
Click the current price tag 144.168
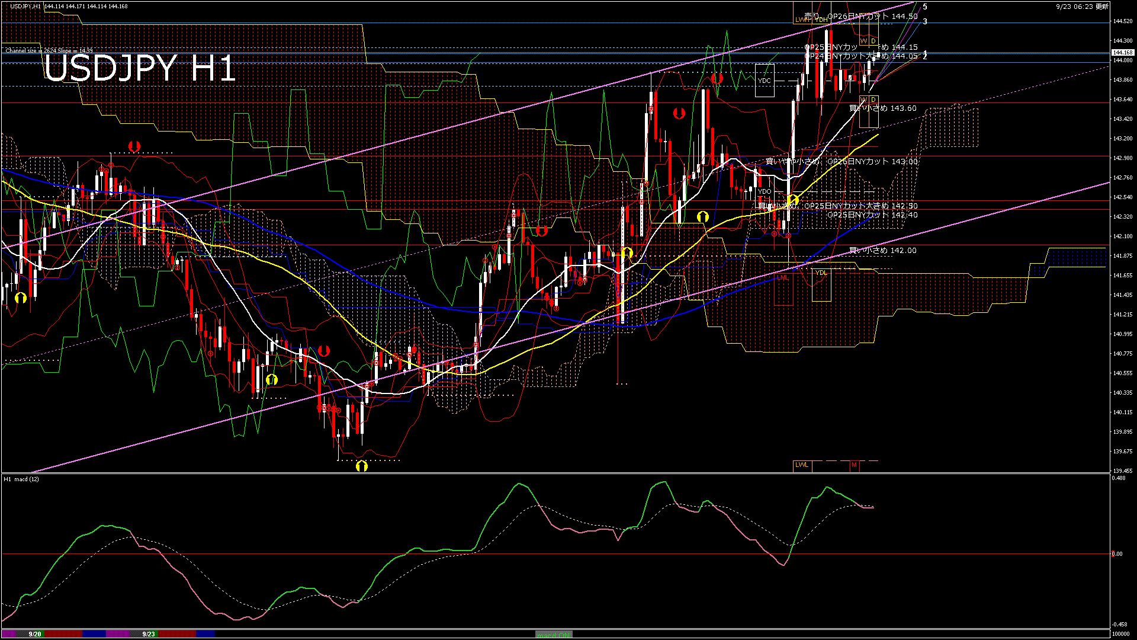tap(1122, 52)
